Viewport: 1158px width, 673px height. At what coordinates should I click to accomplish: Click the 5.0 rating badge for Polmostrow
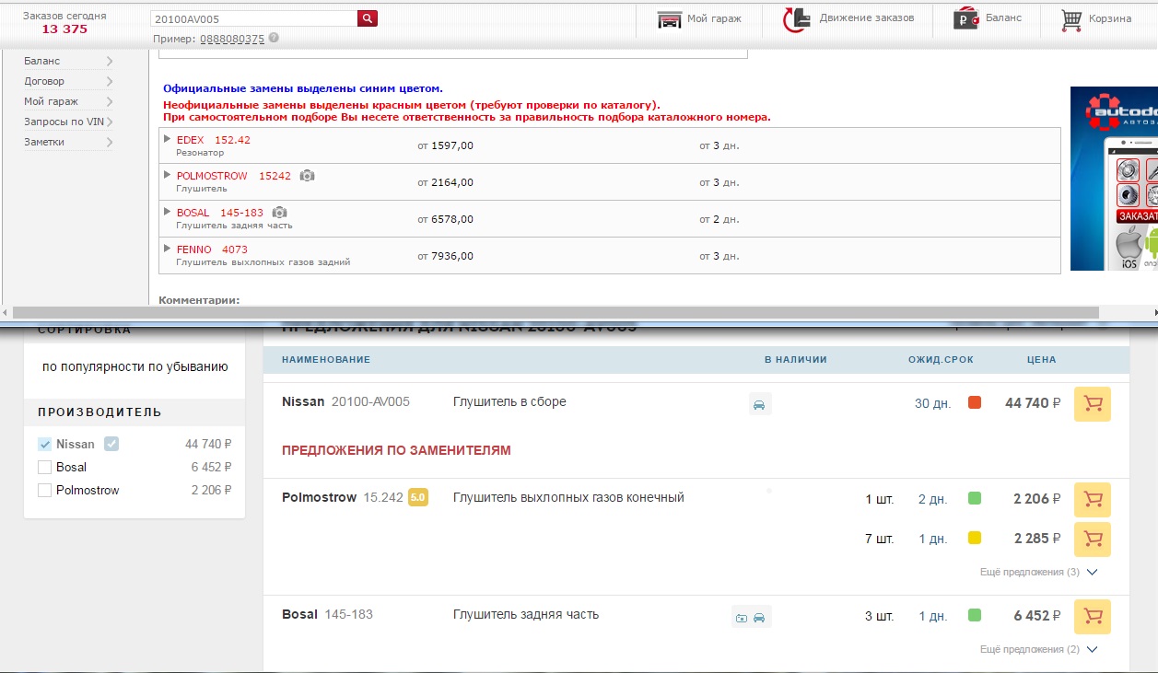[x=418, y=498]
